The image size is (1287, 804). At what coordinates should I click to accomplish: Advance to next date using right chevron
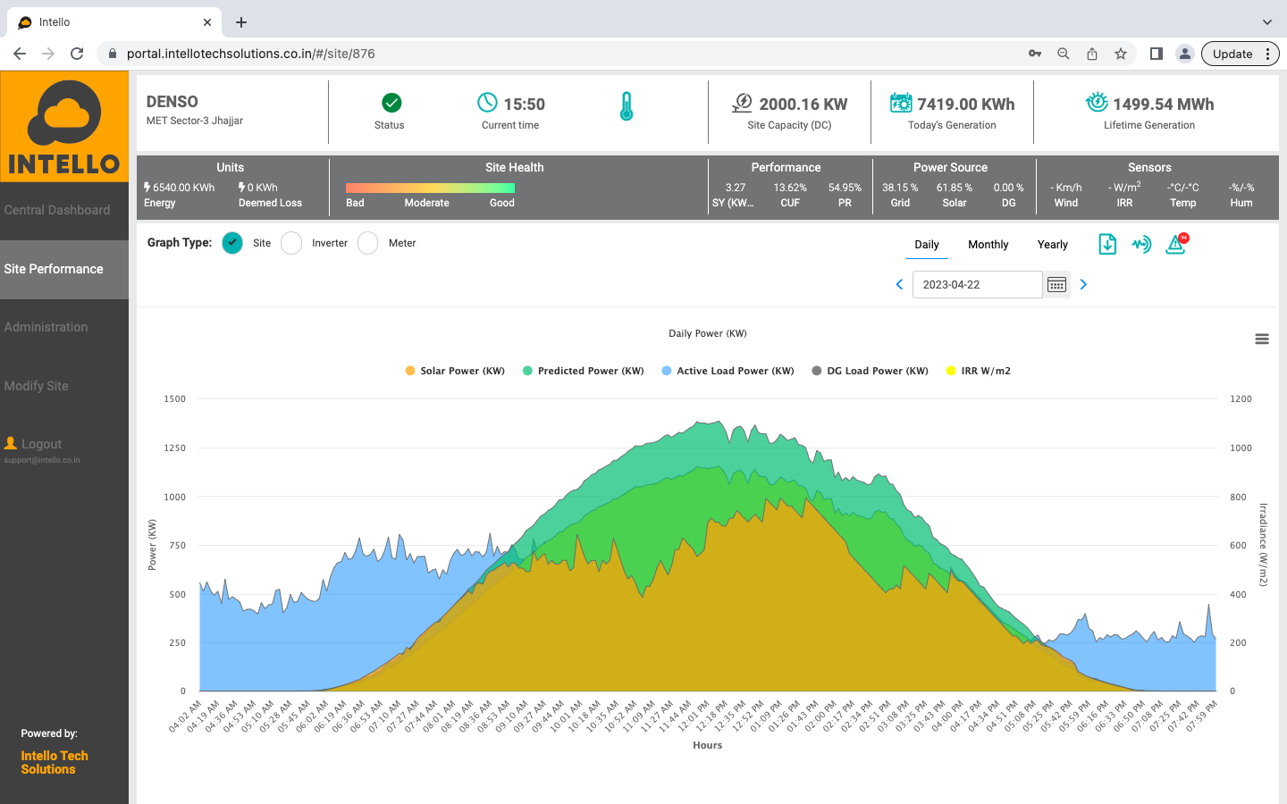click(1083, 284)
